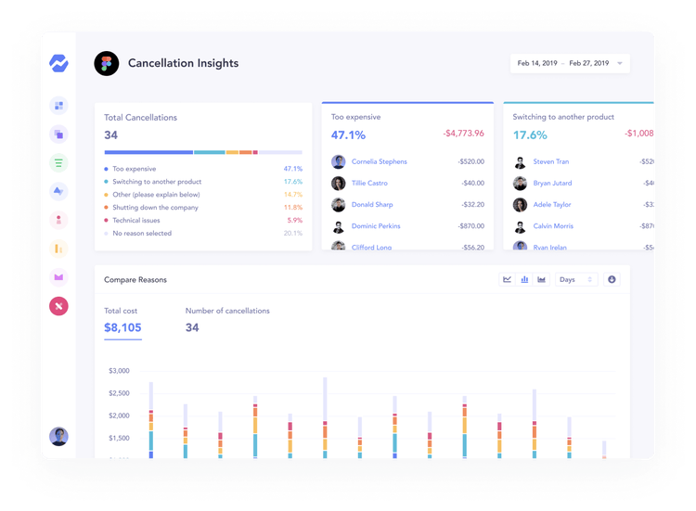The height and width of the screenshot is (511, 696).
Task: Select the purple envelope sidebar icon
Action: click(x=58, y=277)
